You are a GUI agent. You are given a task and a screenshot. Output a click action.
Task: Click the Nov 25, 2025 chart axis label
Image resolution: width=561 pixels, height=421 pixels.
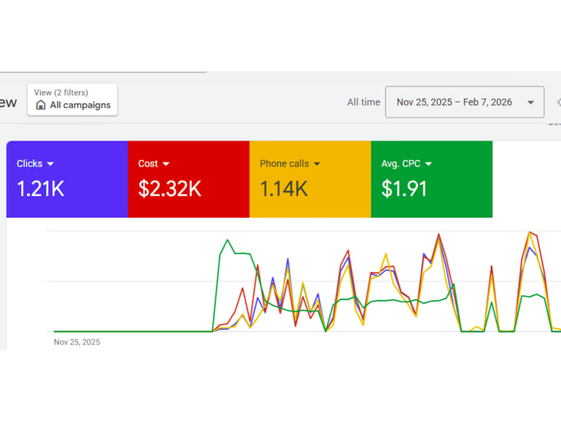(77, 342)
